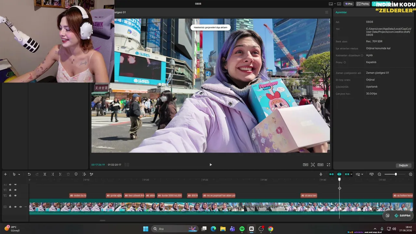The image size is (416, 234).
Task: Click the cursor icon left of EditPilot
Action: pos(387,215)
